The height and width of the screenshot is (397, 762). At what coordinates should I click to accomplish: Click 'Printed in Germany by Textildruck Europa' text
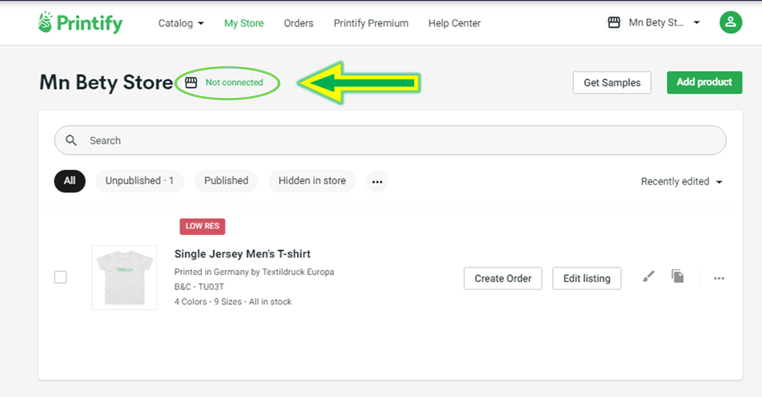click(254, 272)
